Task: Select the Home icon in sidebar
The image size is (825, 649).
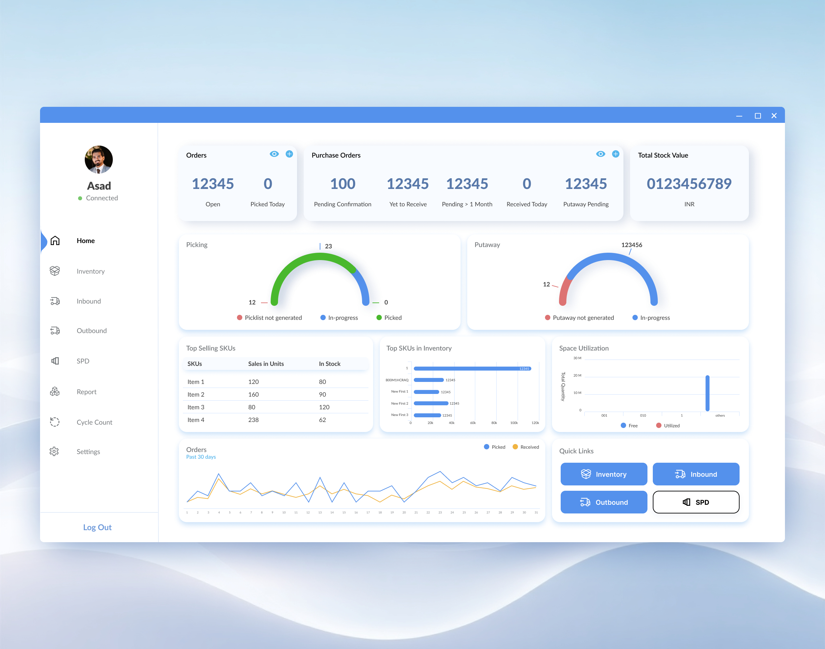Action: tap(55, 240)
